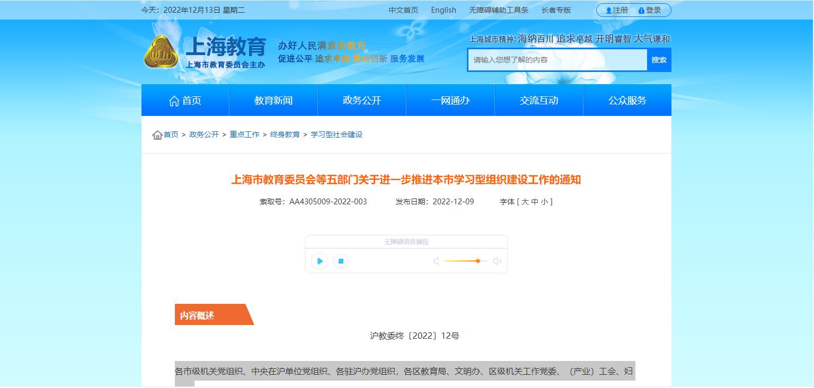Adjust the voice broadcast volume slider
814x388 pixels.
tap(477, 261)
